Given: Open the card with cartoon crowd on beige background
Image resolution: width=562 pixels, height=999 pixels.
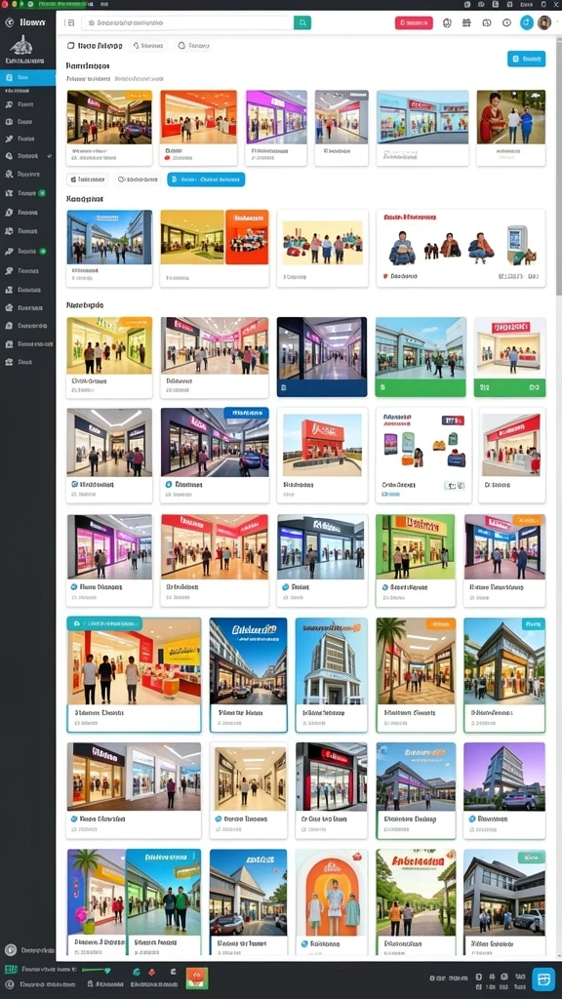Looking at the screenshot, I should point(322,248).
